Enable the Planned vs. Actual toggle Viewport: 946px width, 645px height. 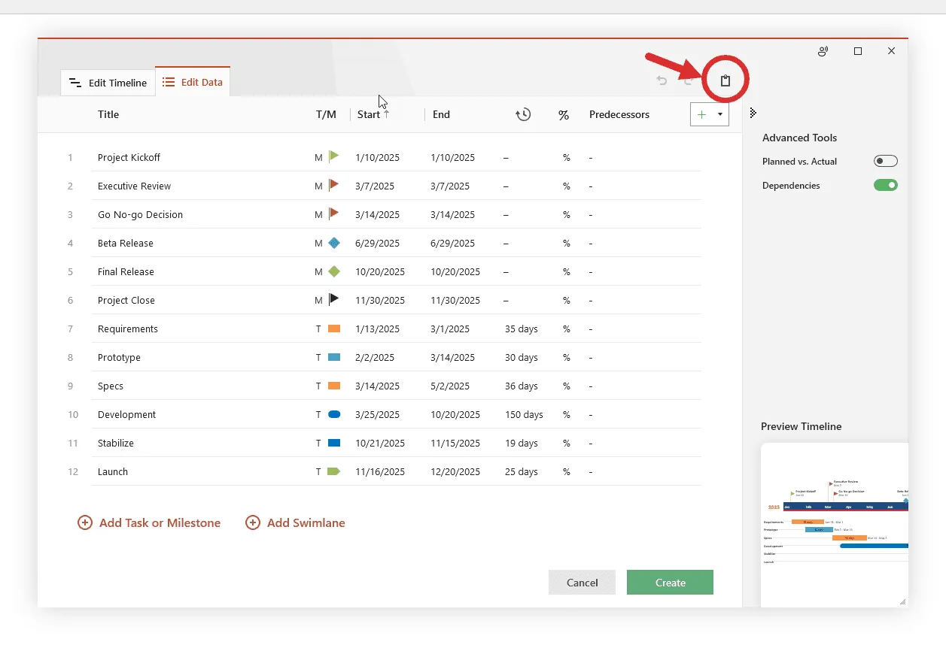(x=885, y=161)
